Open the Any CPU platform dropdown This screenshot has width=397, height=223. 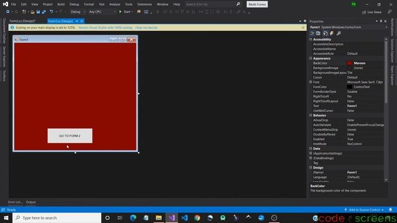tap(102, 12)
